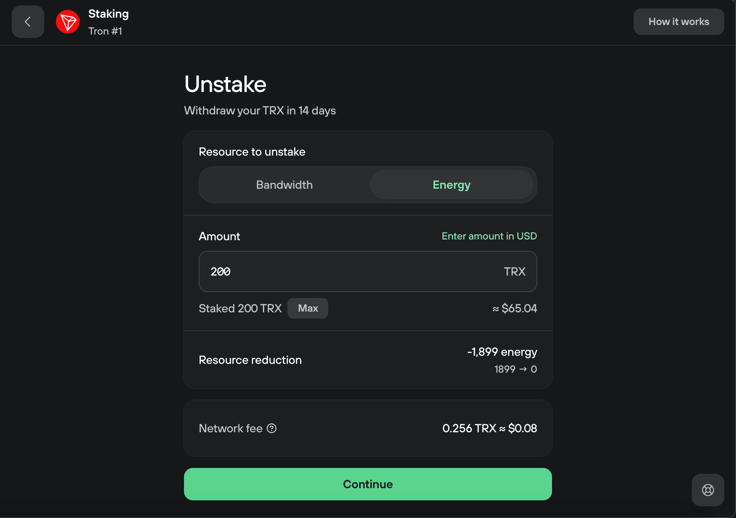The image size is (736, 518).
Task: Click the Staking title in header
Action: (109, 14)
